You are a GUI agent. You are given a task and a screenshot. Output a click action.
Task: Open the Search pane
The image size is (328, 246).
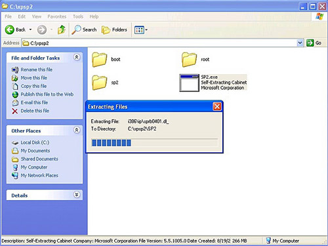[84, 30]
